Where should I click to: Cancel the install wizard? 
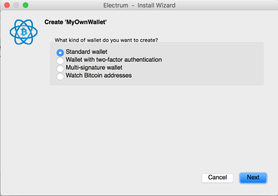pos(217,178)
